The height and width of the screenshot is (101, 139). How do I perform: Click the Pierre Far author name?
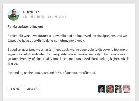(31, 12)
